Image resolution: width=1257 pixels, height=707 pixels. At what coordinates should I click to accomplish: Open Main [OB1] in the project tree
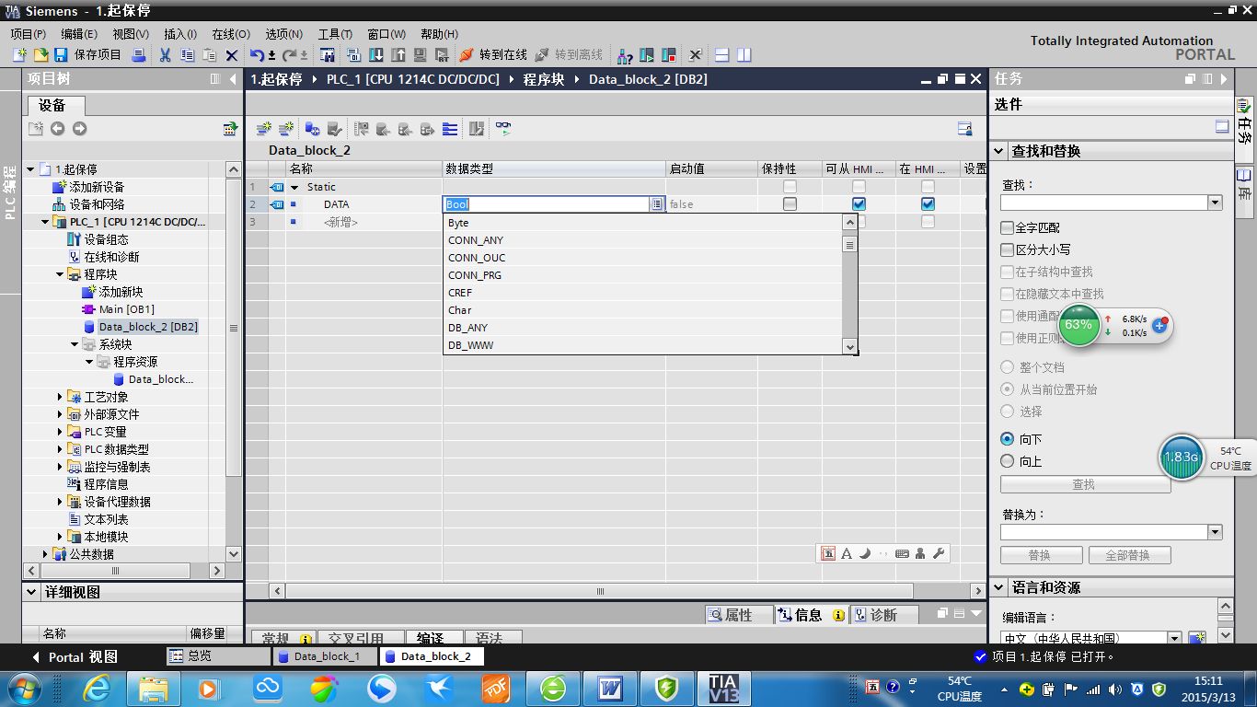(126, 309)
